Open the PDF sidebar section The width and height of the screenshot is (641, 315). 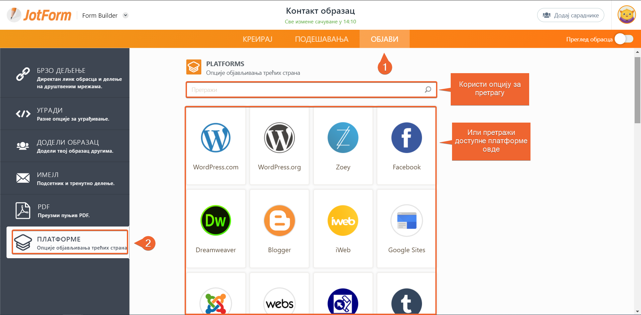[x=65, y=210]
